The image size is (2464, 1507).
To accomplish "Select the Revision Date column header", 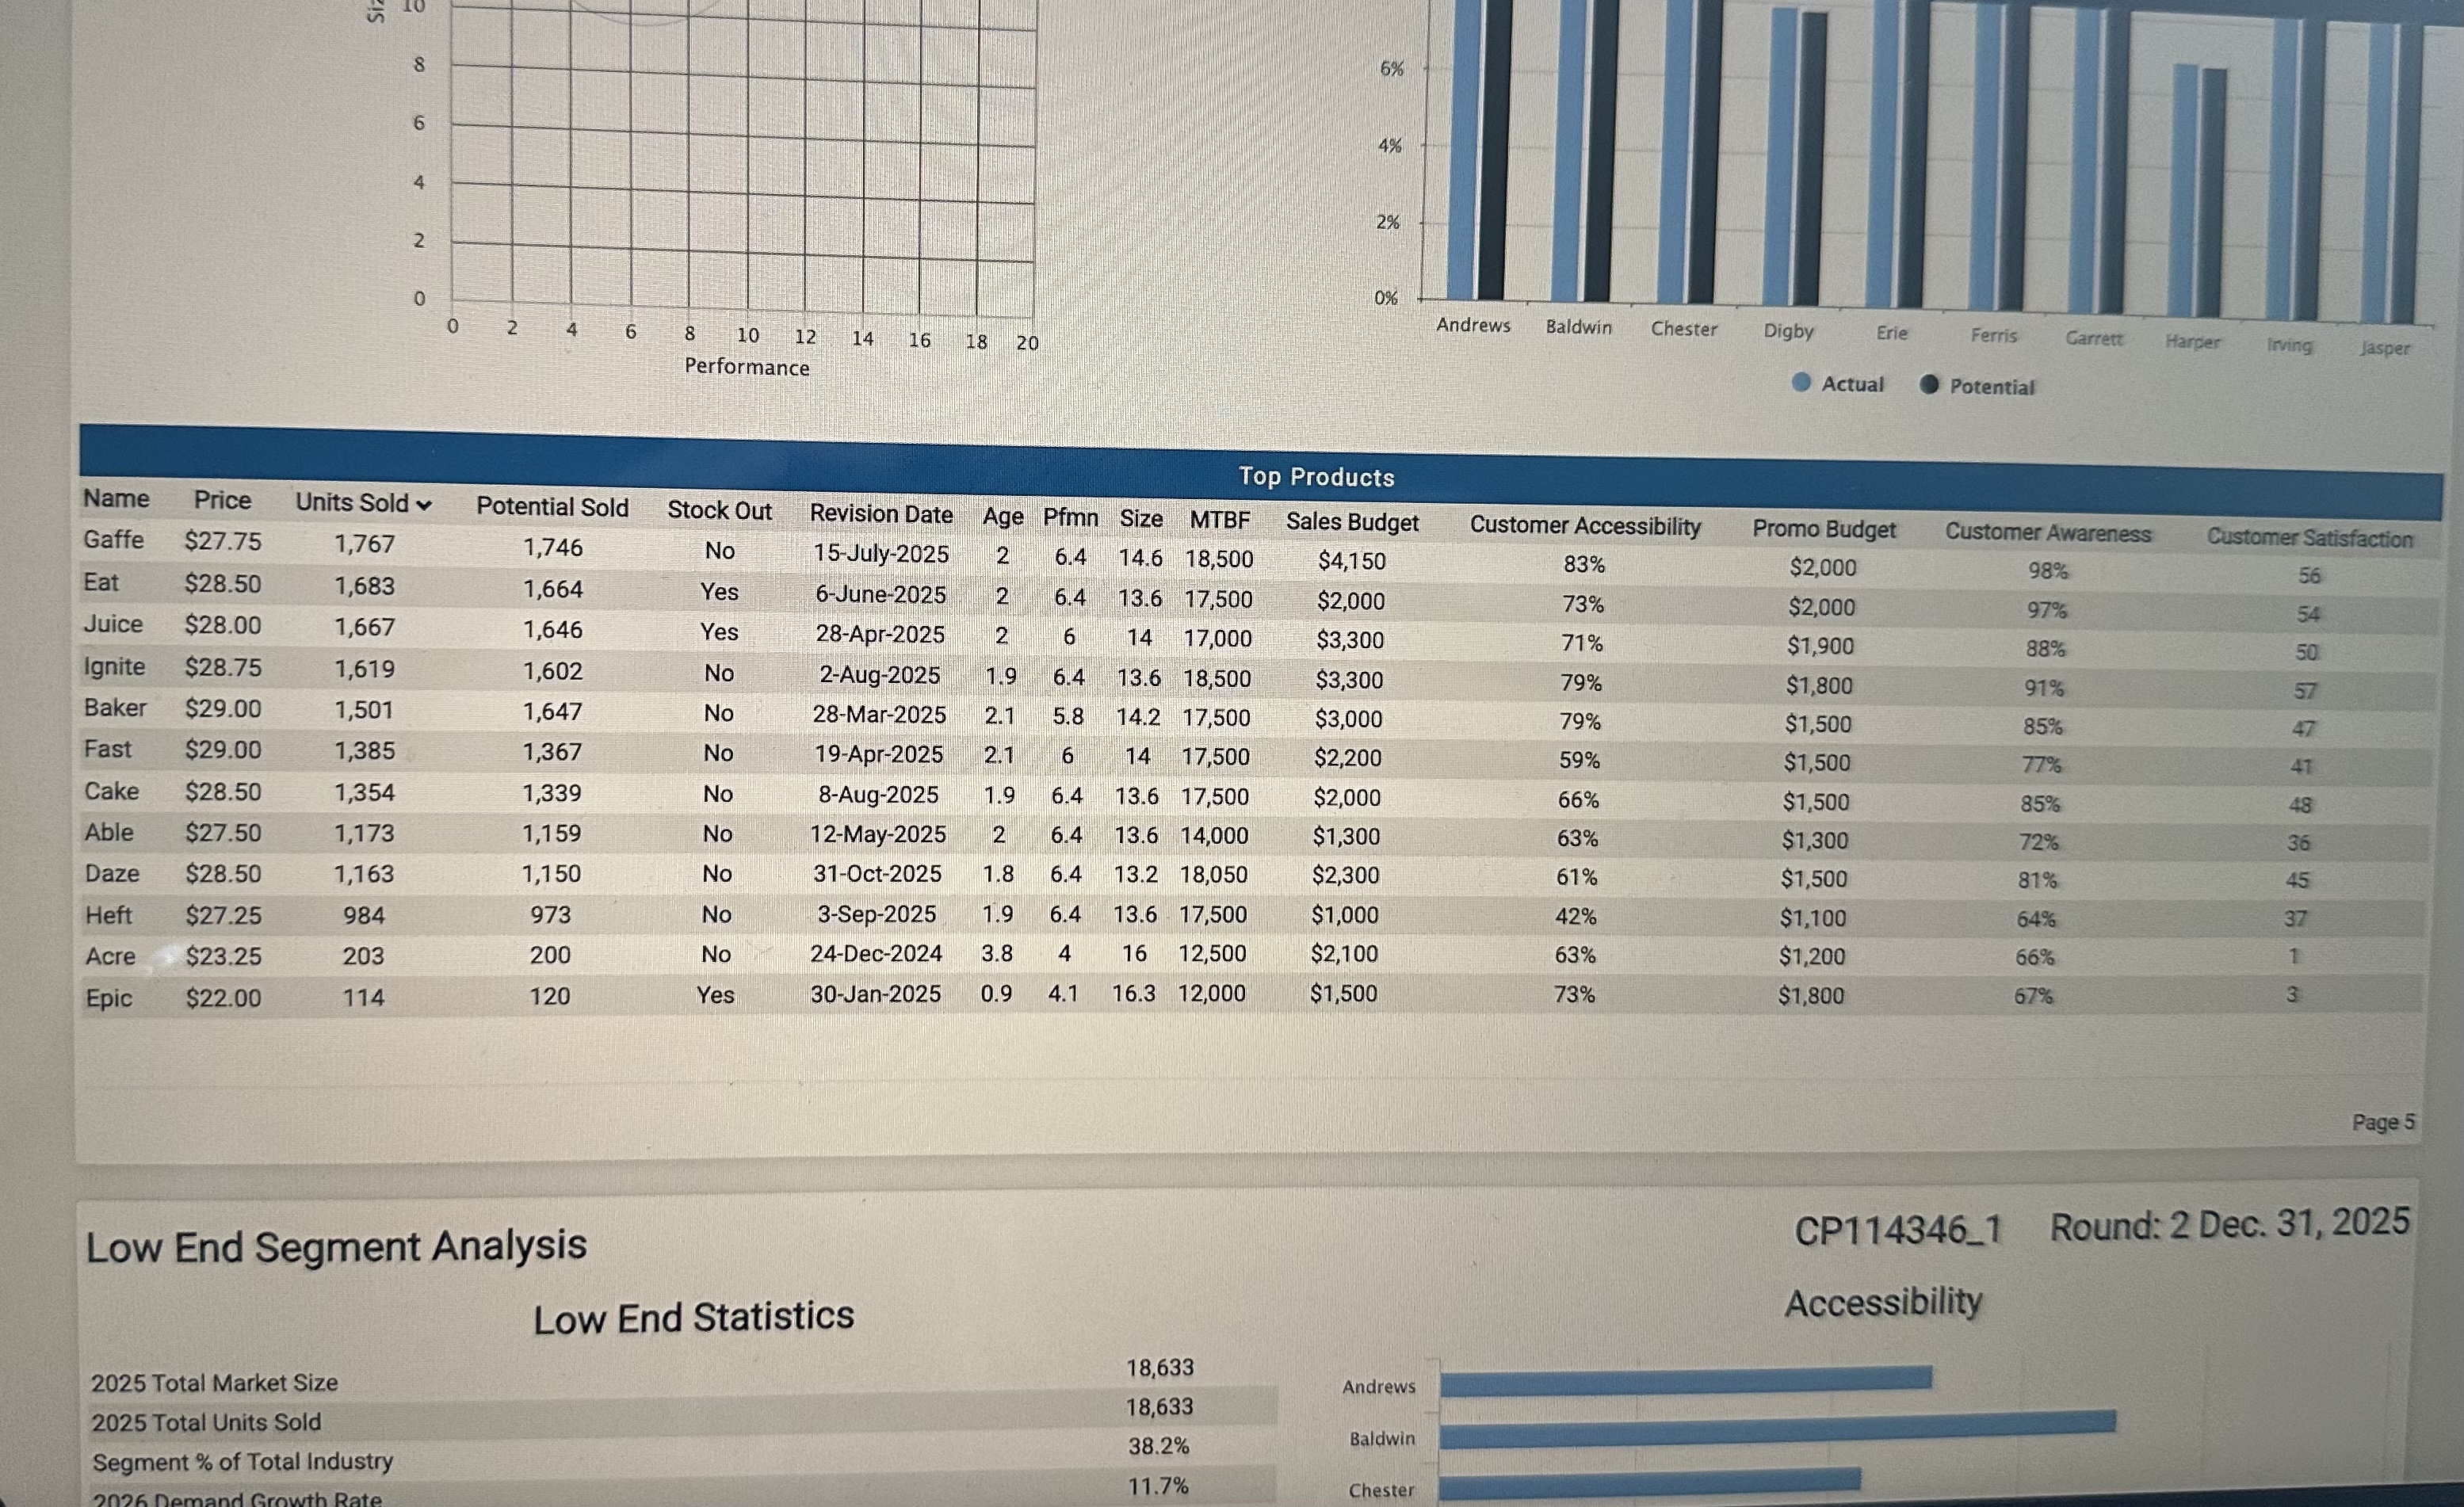I will click(x=881, y=513).
